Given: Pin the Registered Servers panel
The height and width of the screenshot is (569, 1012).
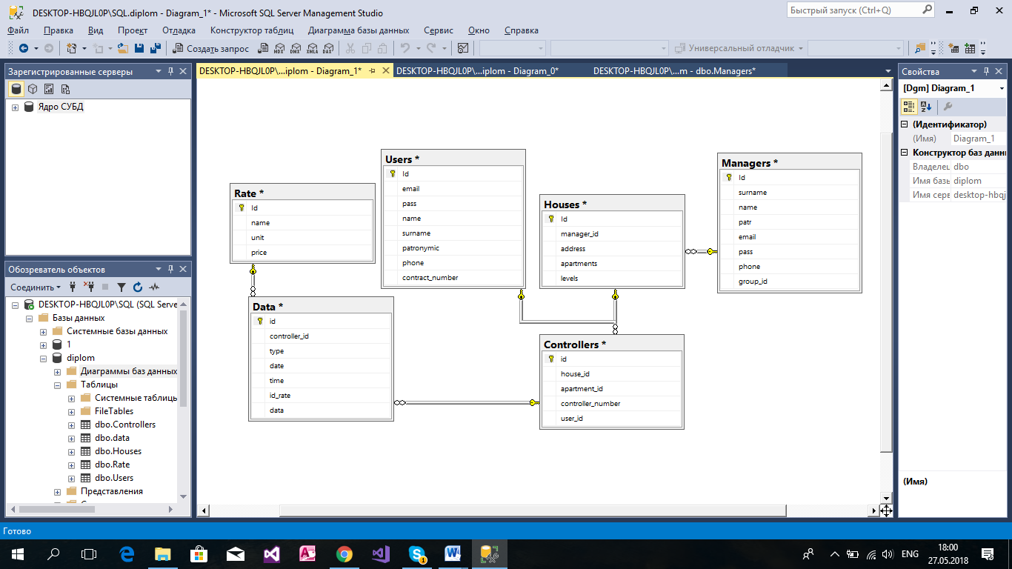Looking at the screenshot, I should (170, 72).
